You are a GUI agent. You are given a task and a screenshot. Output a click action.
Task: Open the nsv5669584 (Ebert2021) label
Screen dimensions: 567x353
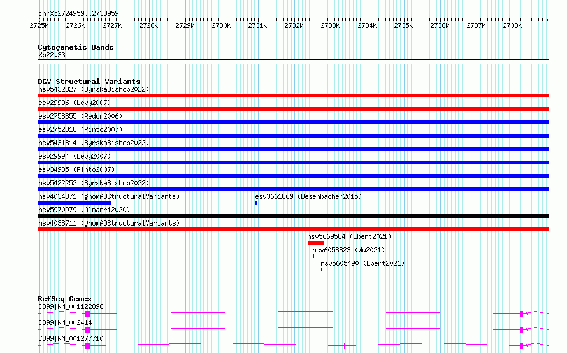coord(349,236)
